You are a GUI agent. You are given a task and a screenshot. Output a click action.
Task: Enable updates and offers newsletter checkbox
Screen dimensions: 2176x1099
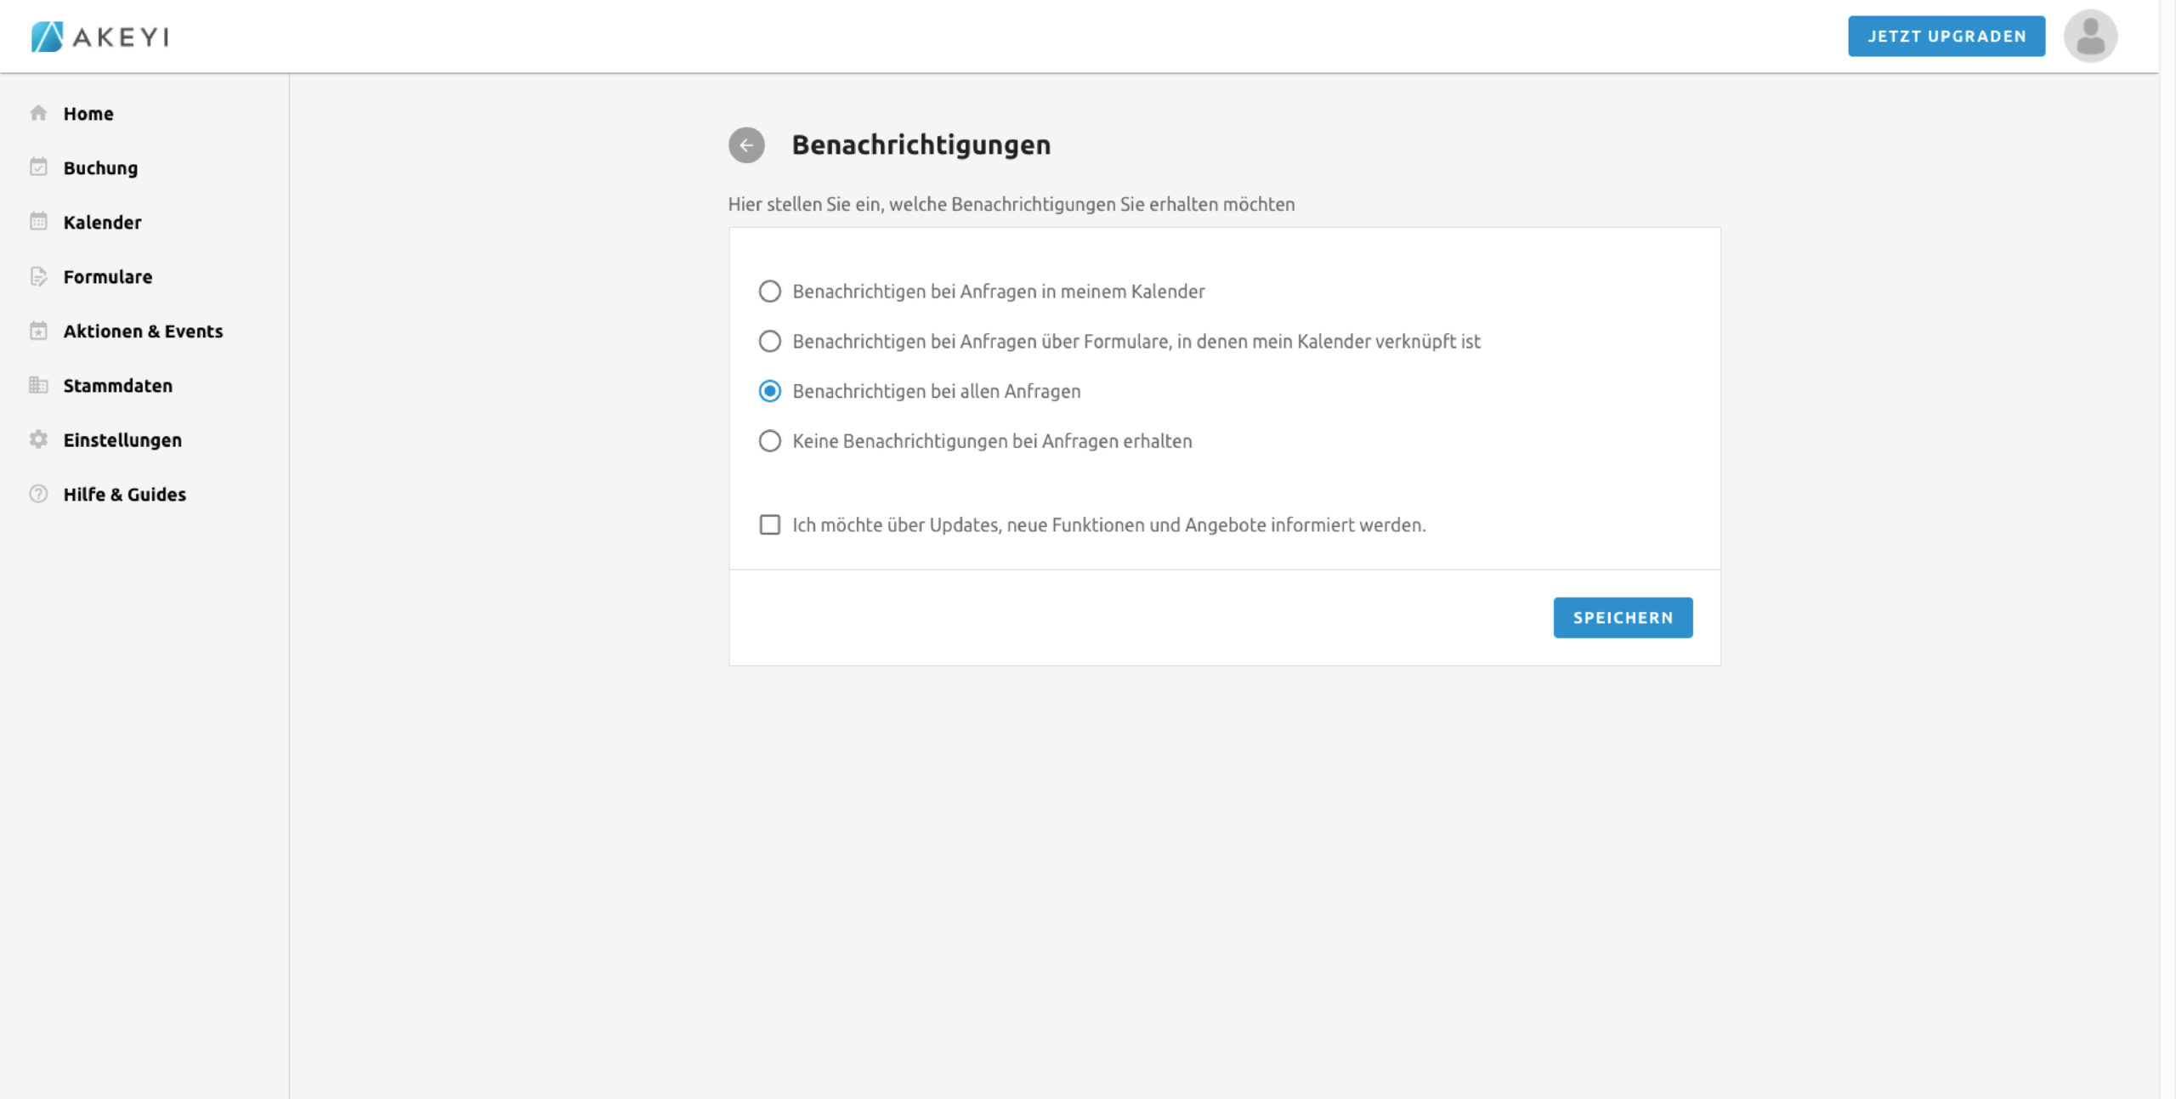pos(769,525)
